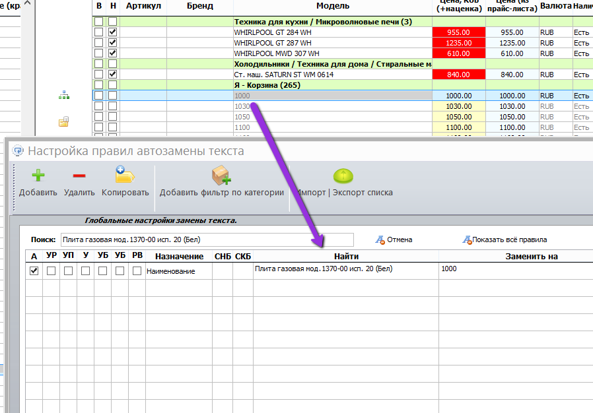Click the red 840.00 price cell
This screenshot has width=593, height=413.
coord(459,75)
